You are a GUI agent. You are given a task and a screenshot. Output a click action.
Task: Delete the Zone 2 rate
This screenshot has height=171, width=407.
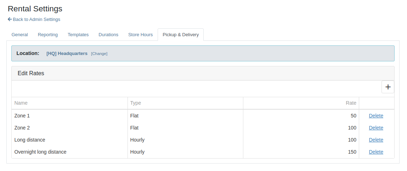pos(376,128)
